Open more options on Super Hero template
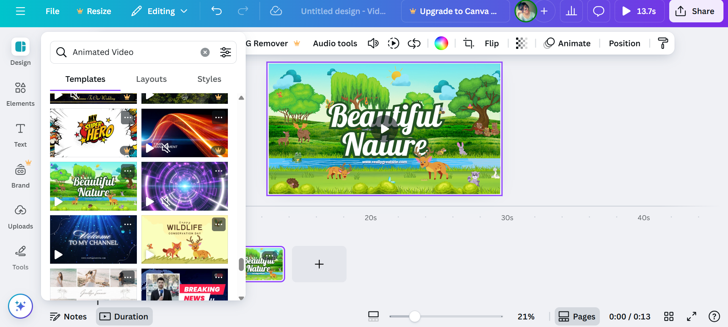The width and height of the screenshot is (728, 327). 128,117
